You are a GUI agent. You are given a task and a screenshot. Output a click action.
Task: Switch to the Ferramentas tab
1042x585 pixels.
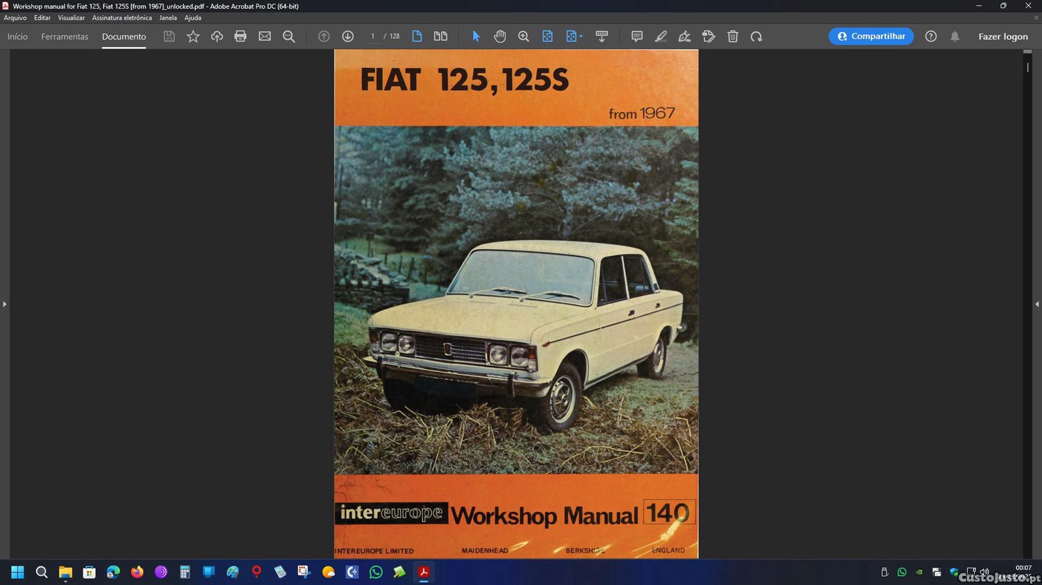click(x=65, y=36)
